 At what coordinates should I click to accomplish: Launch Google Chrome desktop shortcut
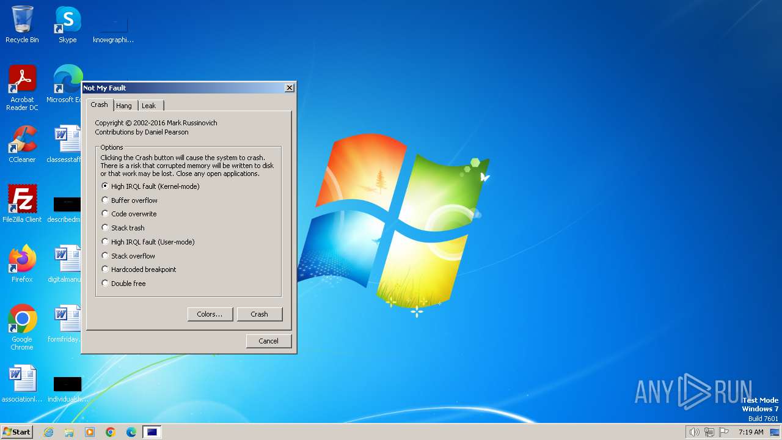tap(22, 327)
